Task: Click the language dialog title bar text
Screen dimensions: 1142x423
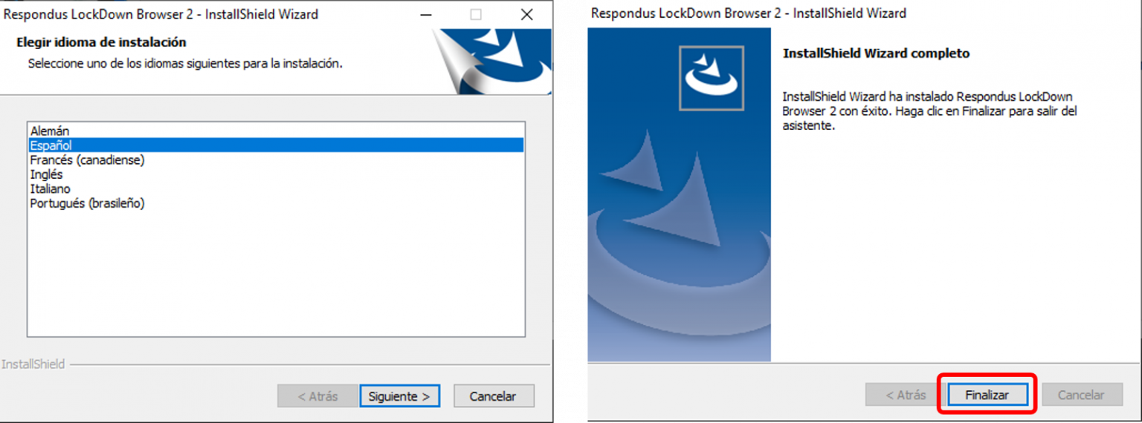Action: (x=161, y=14)
